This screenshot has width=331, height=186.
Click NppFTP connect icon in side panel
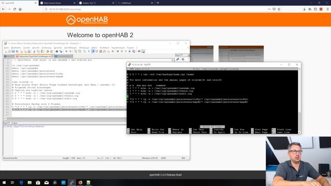(177, 59)
